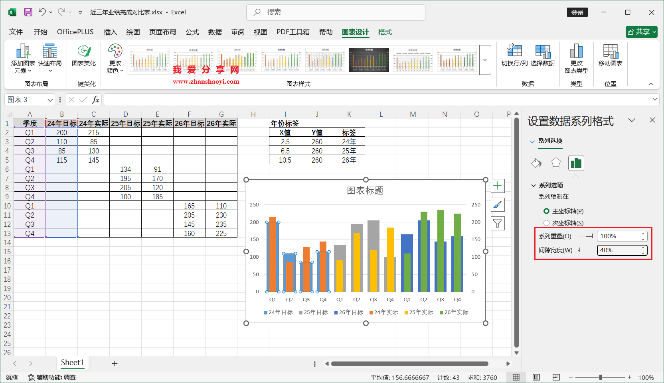Switch to Page Break Preview icon
Screen dimensions: 664x383
coord(556,377)
